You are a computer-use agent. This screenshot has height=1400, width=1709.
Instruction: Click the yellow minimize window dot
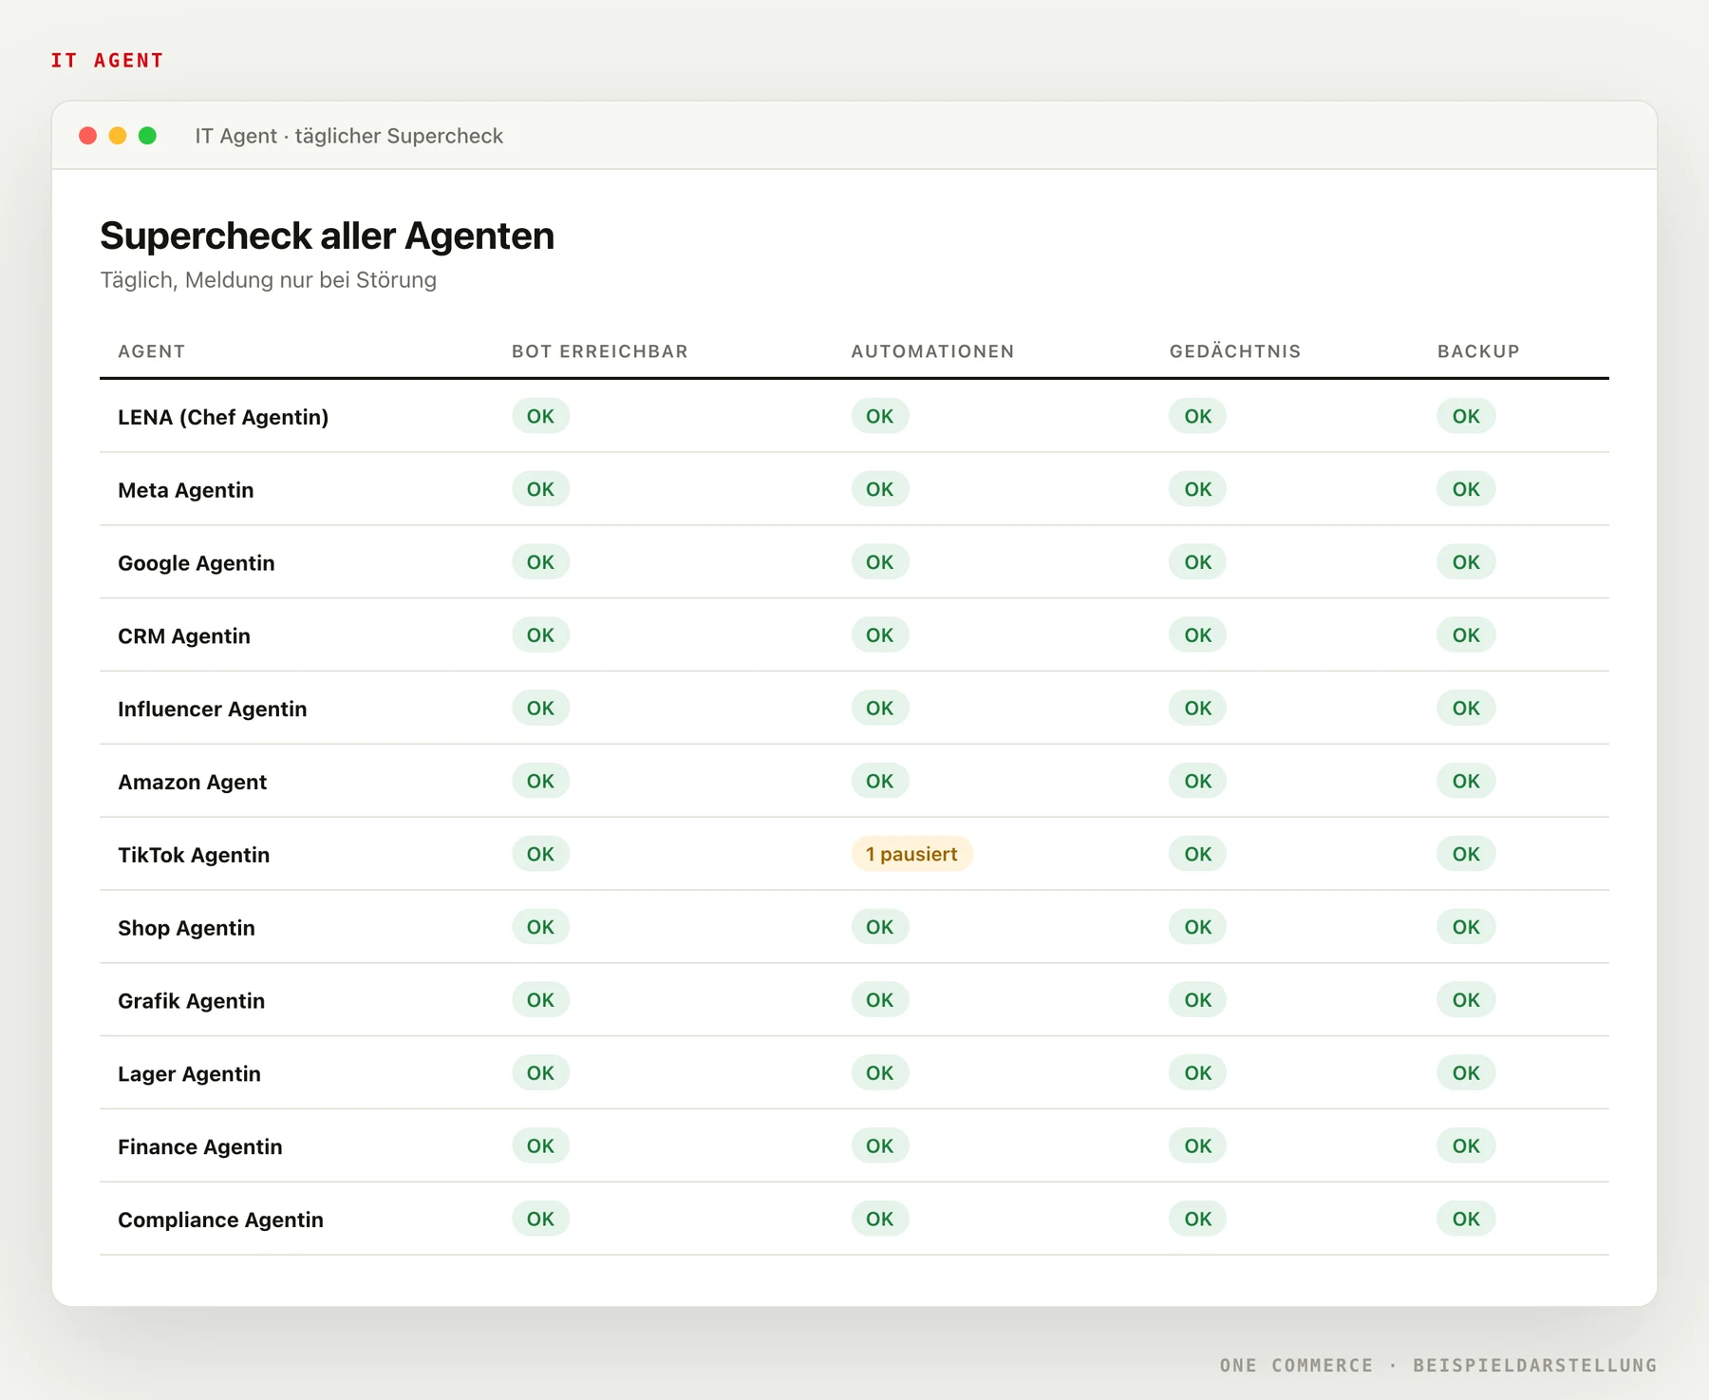[118, 136]
